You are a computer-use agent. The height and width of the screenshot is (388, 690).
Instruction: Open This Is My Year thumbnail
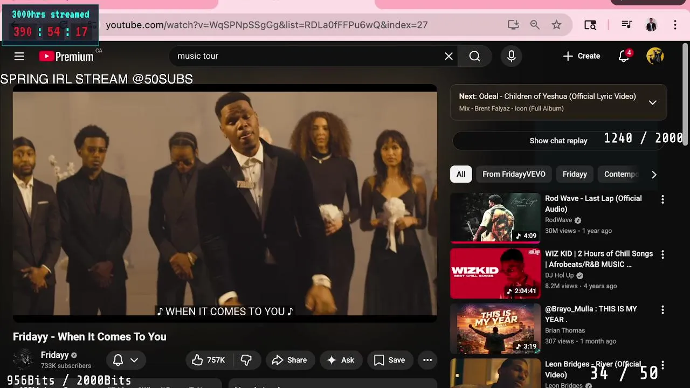[x=495, y=328]
